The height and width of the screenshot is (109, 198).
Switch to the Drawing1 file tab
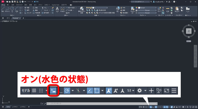[x=16, y=18]
